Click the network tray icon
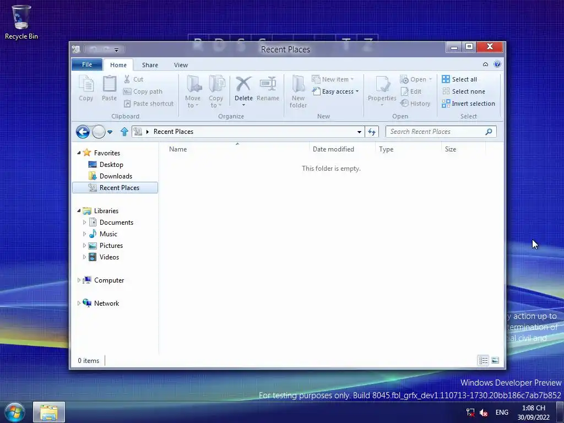Image resolution: width=564 pixels, height=423 pixels. [x=470, y=413]
